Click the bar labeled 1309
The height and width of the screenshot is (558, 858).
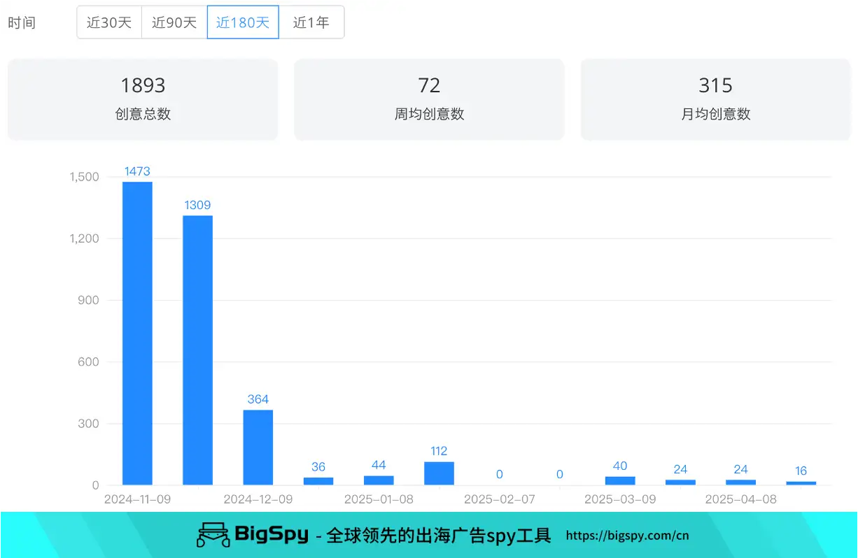coord(197,350)
